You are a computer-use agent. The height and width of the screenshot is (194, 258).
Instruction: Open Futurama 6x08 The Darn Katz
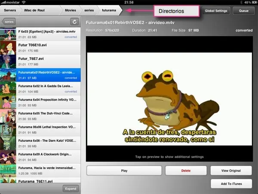[40, 143]
